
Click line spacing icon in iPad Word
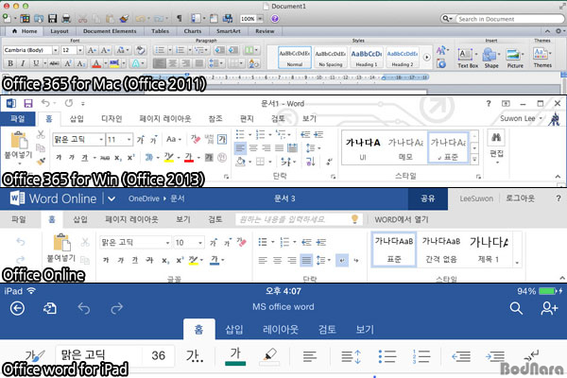click(x=351, y=356)
